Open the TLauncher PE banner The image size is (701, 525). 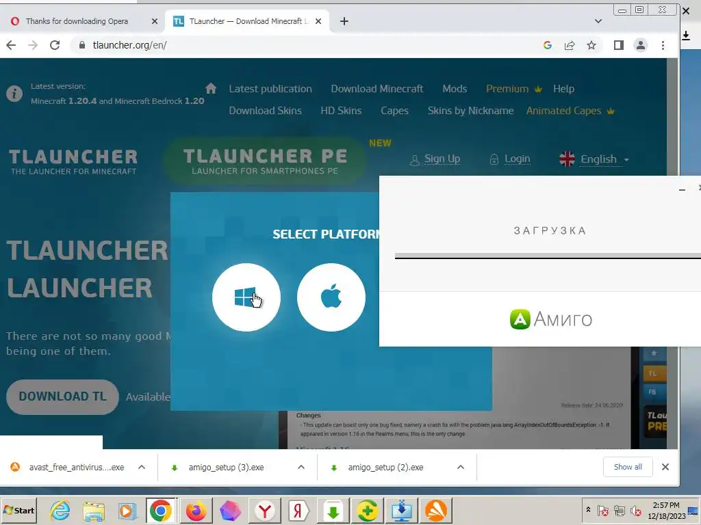(265, 161)
